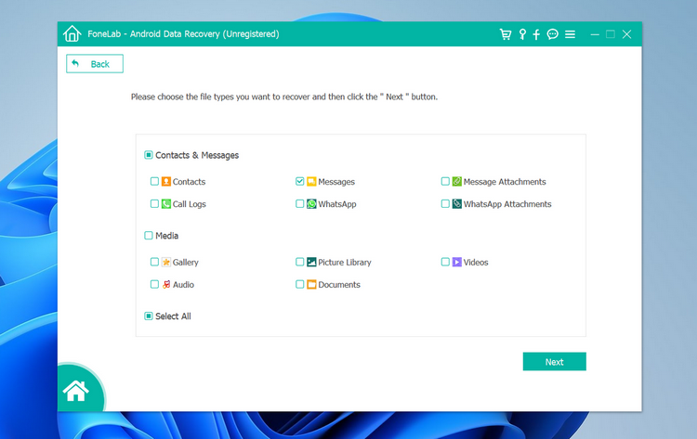Enable the Videos checkbox
This screenshot has height=439, width=697.
point(445,262)
